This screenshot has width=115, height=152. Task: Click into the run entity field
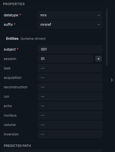[x=70, y=96]
